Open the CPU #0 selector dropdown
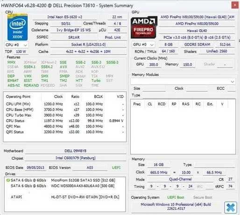240x215 pixels. click(16, 45)
